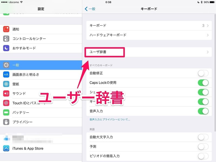Open the キーボード row chevron
Viewport: 216px width, 162px height.
click(x=208, y=26)
